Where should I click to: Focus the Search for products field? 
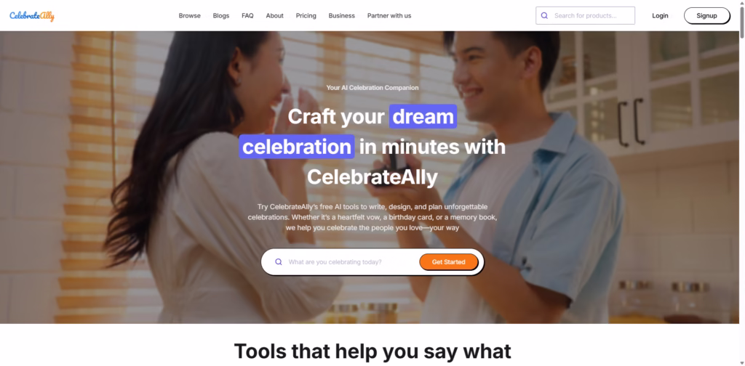click(586, 16)
